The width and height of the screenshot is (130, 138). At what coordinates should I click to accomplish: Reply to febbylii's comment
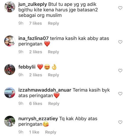tap(53, 75)
